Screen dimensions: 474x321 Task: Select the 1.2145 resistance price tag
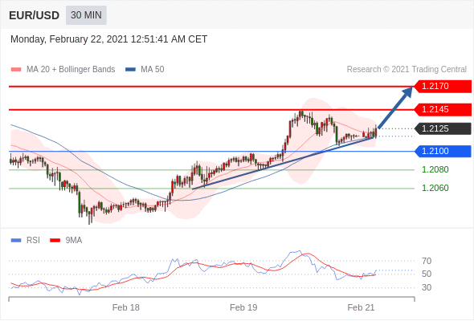click(443, 110)
